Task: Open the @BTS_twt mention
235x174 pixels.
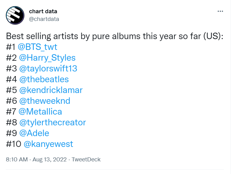Action: tap(37, 47)
